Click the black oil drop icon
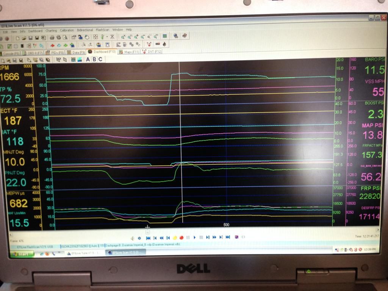This screenshot has height=291, width=388. [164, 44]
